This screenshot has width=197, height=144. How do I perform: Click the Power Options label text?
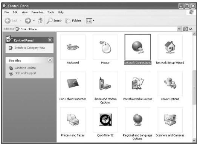[x=170, y=99]
